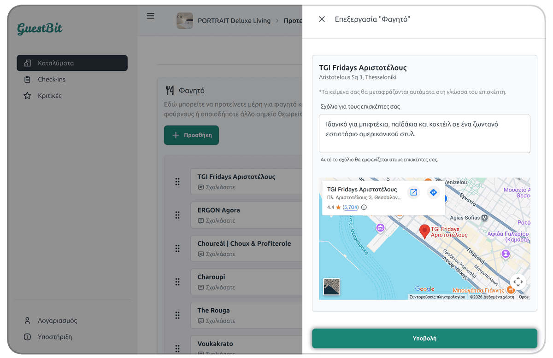
Task: Open the hamburger navigation menu
Action: tap(150, 15)
